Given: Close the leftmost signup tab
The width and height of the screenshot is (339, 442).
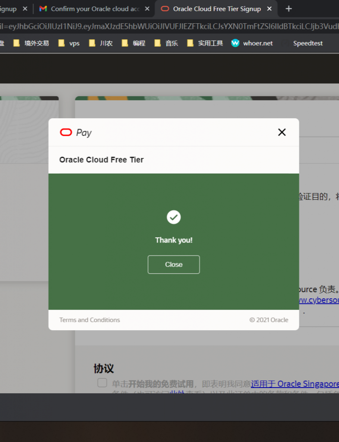Looking at the screenshot, I should pyautogui.click(x=25, y=9).
